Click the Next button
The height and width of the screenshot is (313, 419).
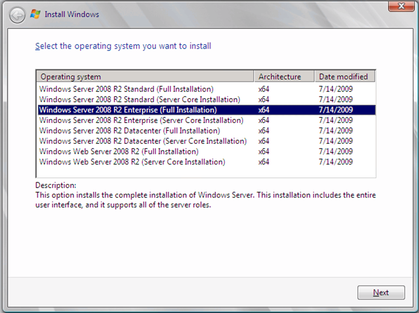(x=381, y=292)
